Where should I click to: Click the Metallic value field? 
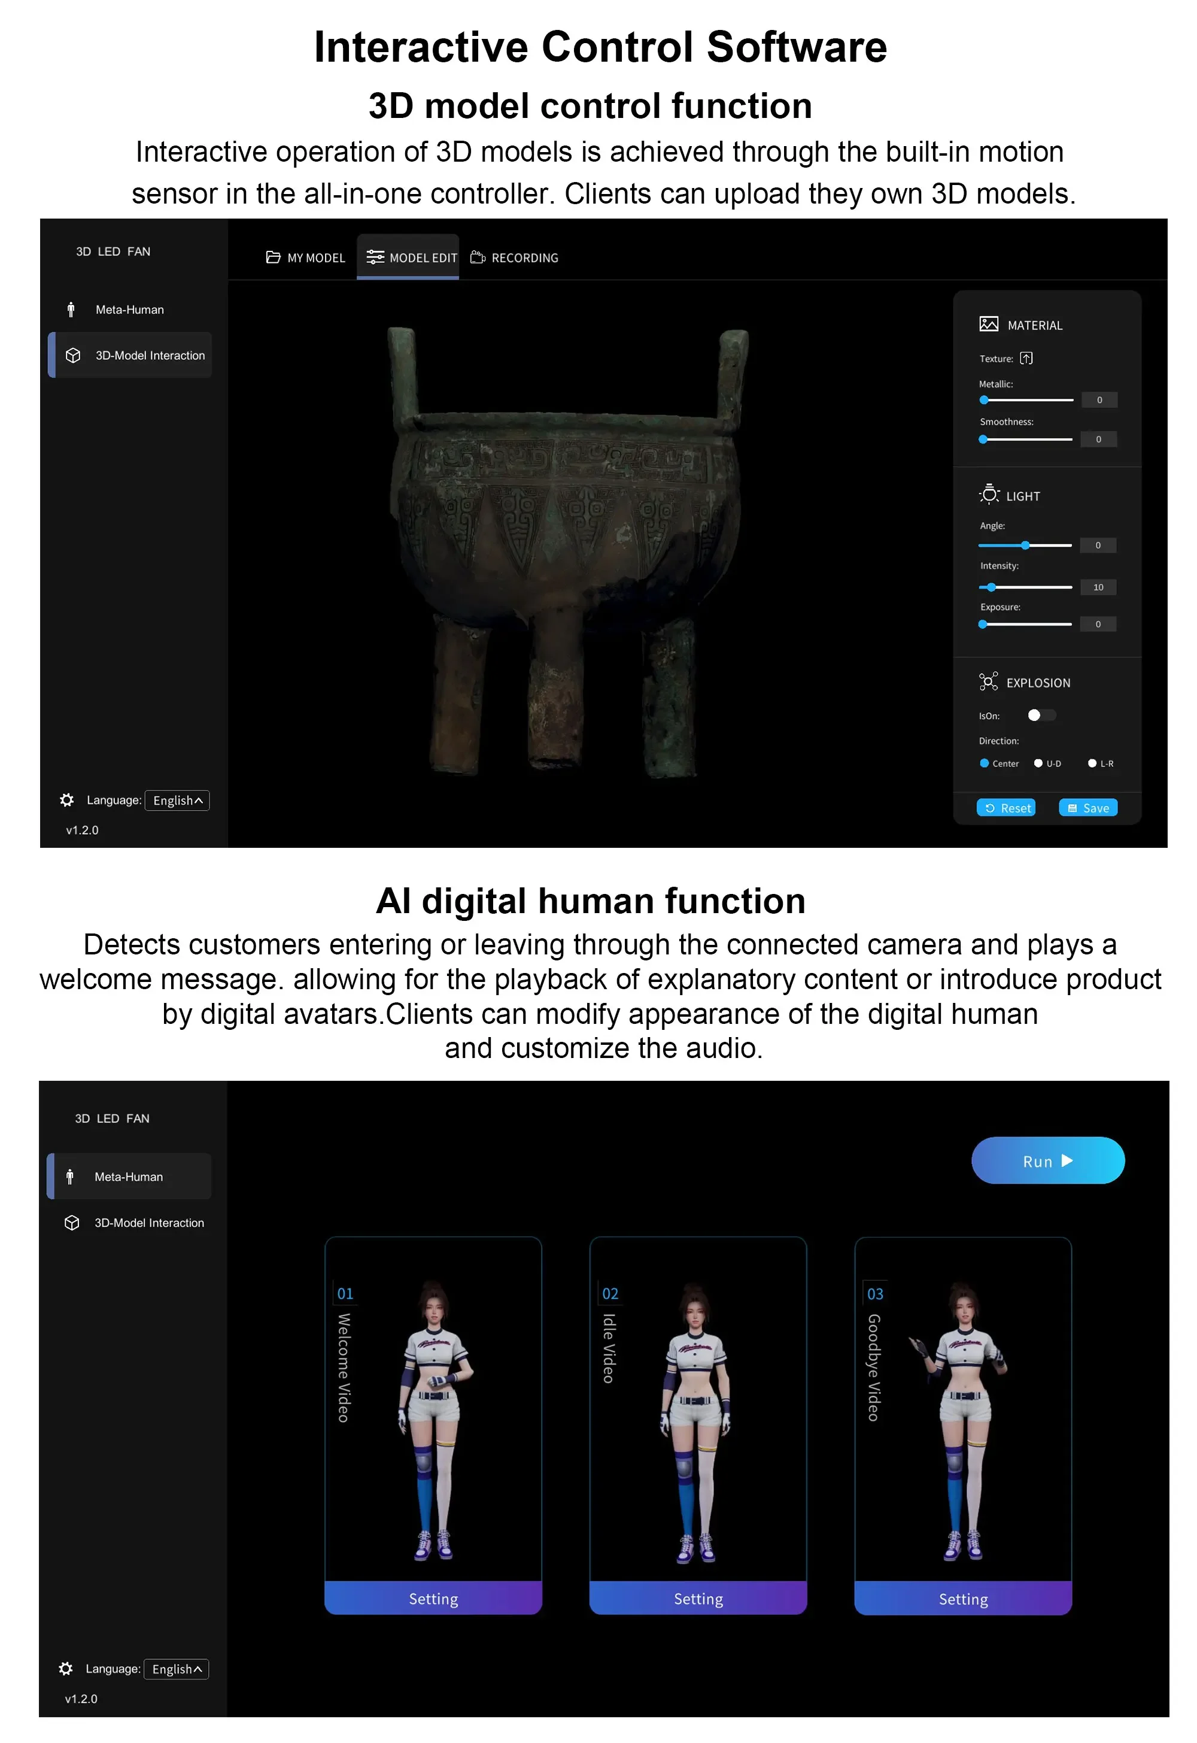(1099, 400)
